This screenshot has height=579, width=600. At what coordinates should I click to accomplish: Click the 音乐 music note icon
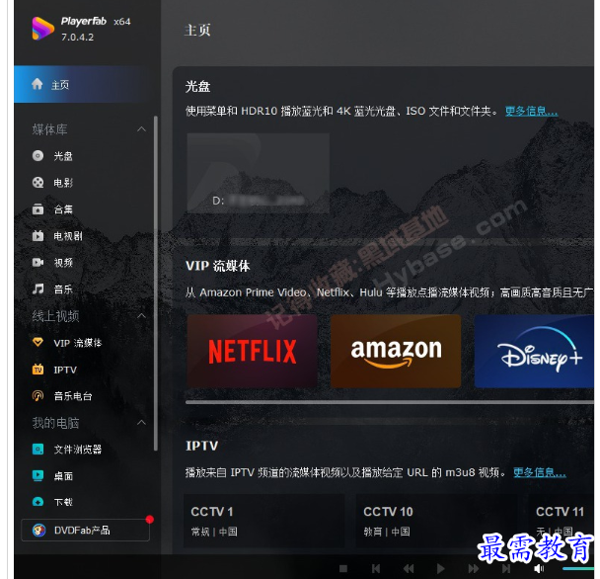[37, 289]
